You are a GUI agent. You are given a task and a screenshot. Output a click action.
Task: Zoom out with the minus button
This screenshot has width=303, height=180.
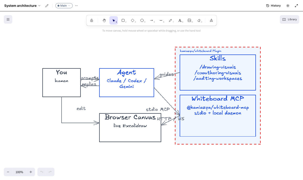pyautogui.click(x=8, y=172)
